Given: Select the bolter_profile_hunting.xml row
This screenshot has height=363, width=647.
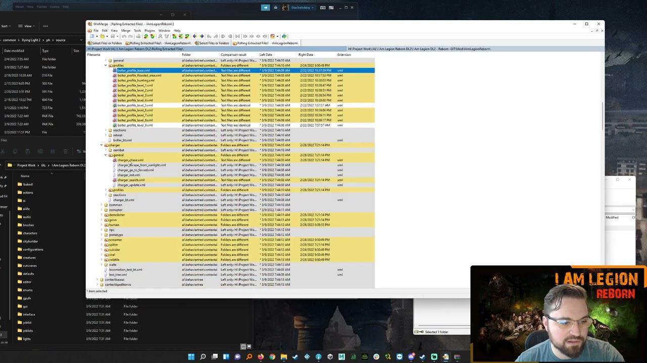Looking at the screenshot, I should pos(230,81).
